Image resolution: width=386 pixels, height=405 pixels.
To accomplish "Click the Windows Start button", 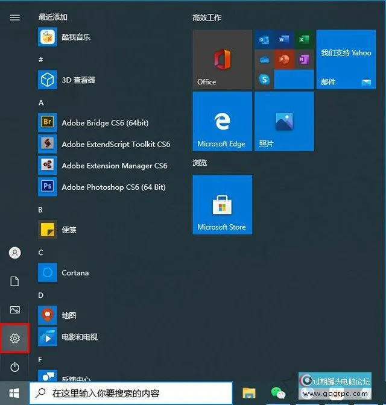I will pos(14,394).
